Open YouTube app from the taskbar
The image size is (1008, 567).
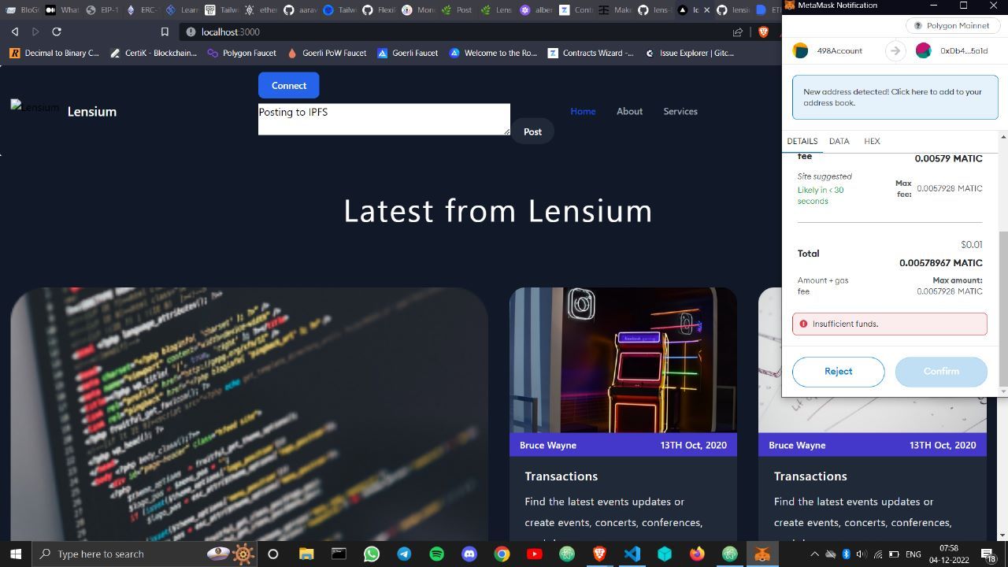point(534,554)
